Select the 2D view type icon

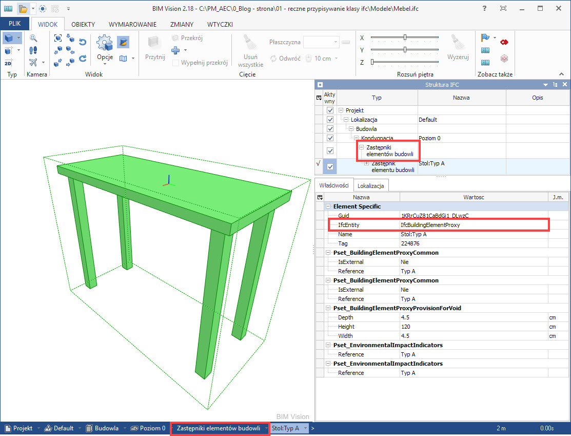coord(8,63)
